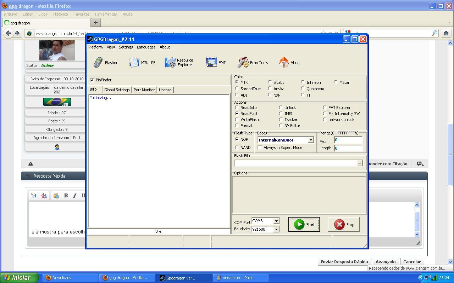Click the Cancelar button

pyautogui.click(x=412, y=262)
